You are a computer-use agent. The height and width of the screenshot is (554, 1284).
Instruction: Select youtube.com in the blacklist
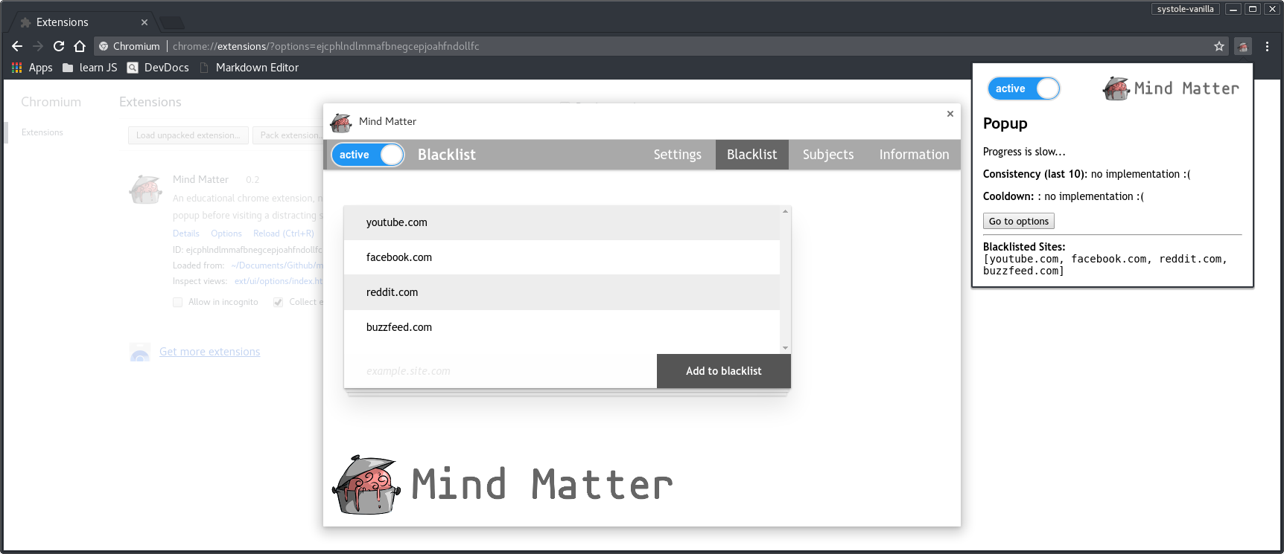pyautogui.click(x=562, y=222)
